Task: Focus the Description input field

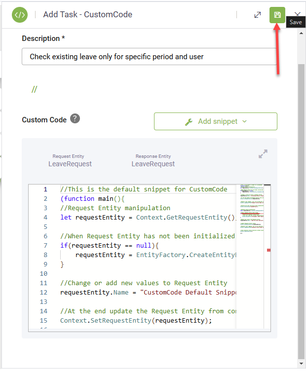Action: tap(149, 57)
